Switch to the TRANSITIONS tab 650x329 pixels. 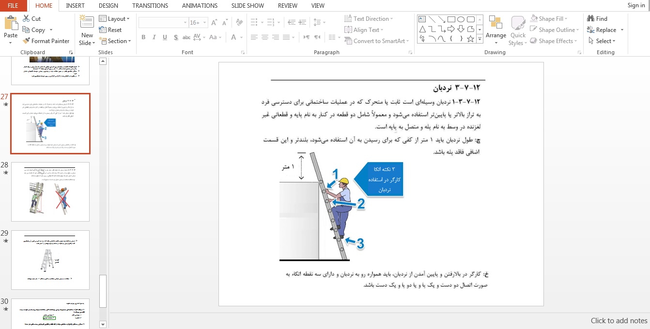[x=150, y=6]
